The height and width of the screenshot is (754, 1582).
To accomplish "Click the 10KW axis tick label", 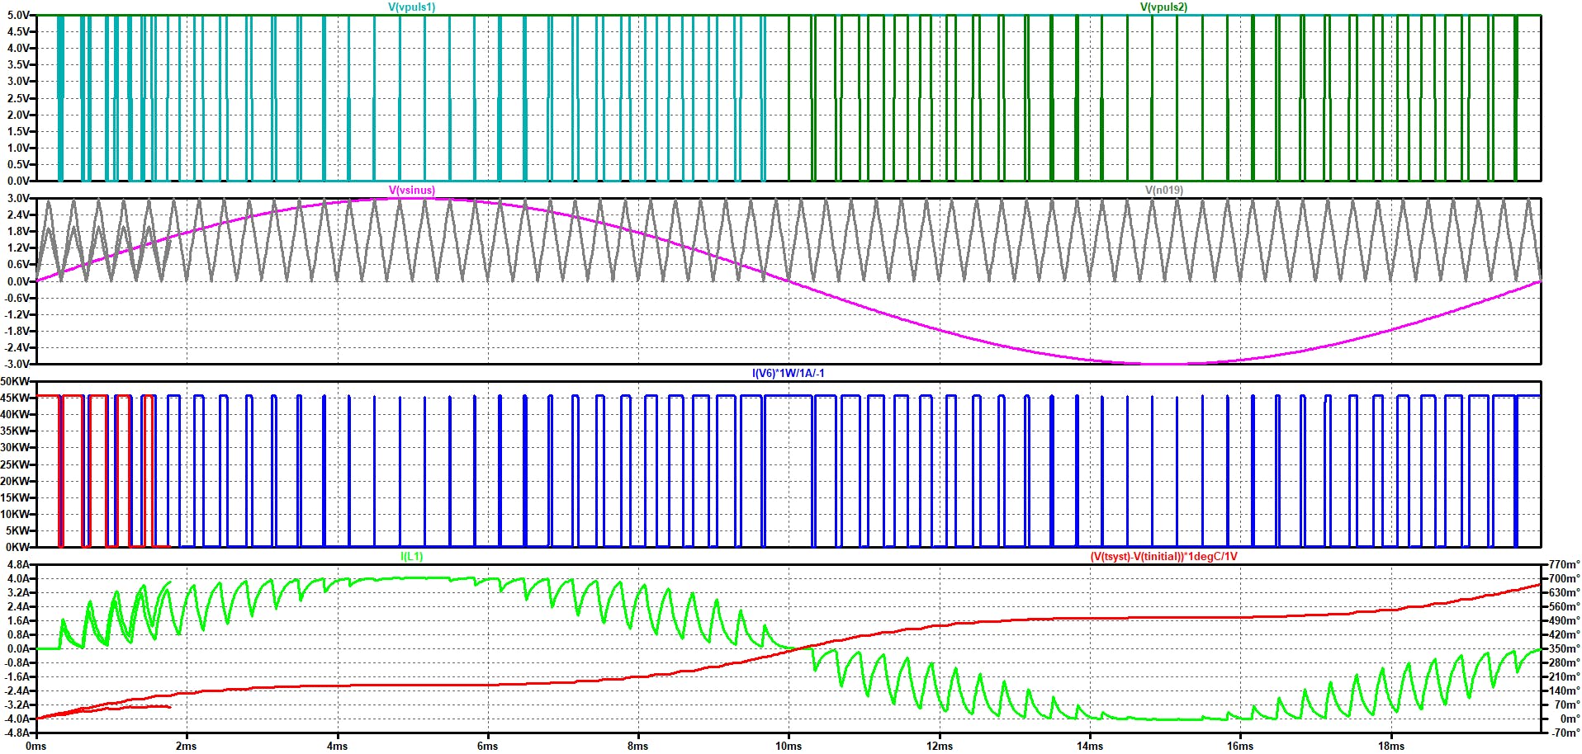I will [16, 514].
